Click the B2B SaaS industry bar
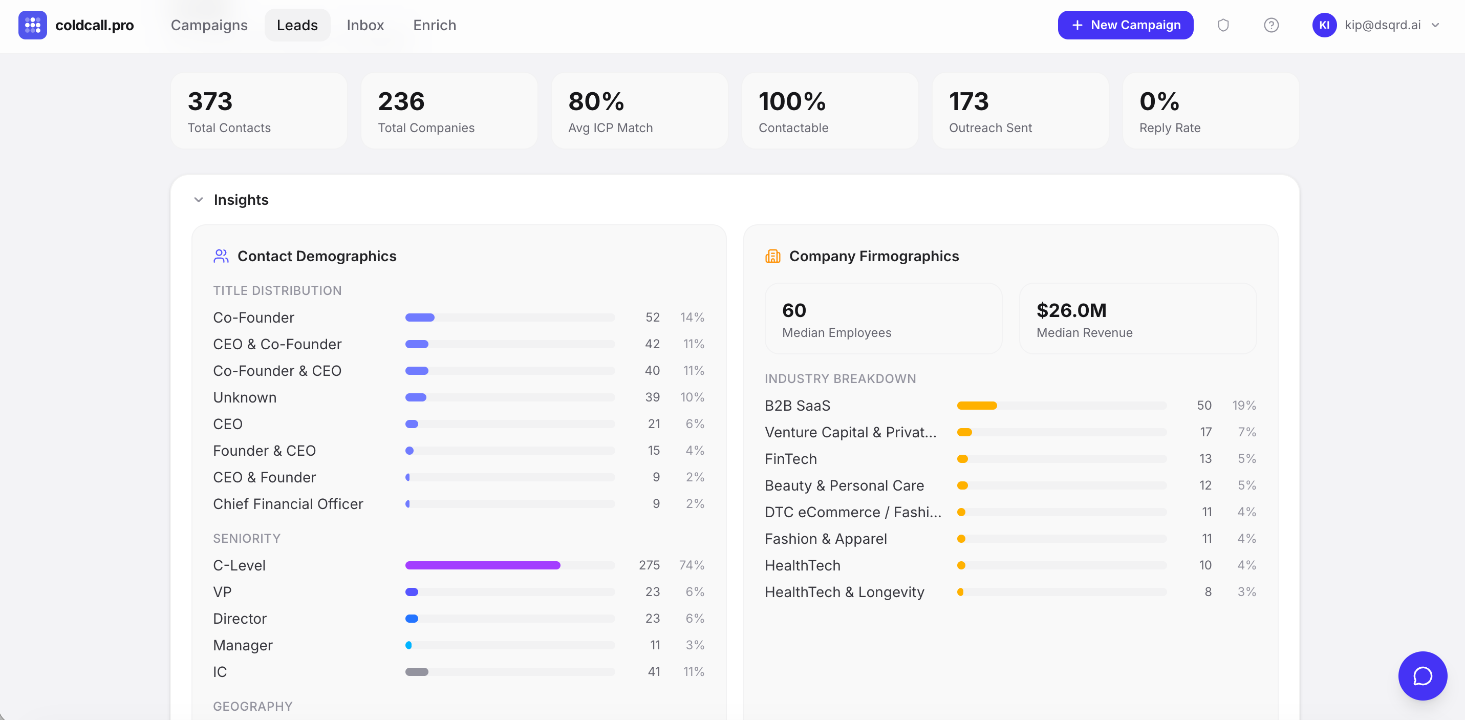The height and width of the screenshot is (720, 1465). coord(977,405)
